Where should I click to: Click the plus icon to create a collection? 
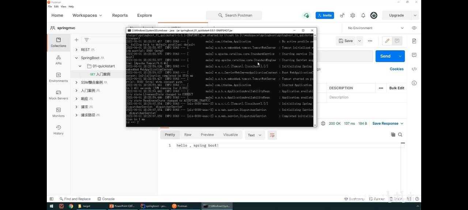(x=76, y=40)
